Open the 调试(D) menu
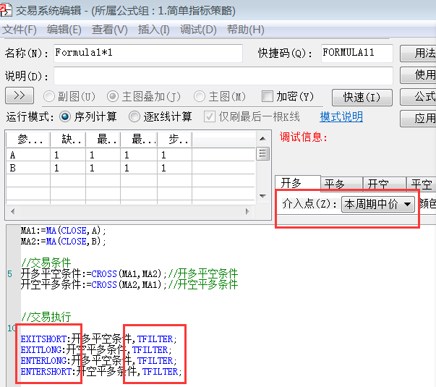Screen dimensions: 436x387 tap(198, 30)
